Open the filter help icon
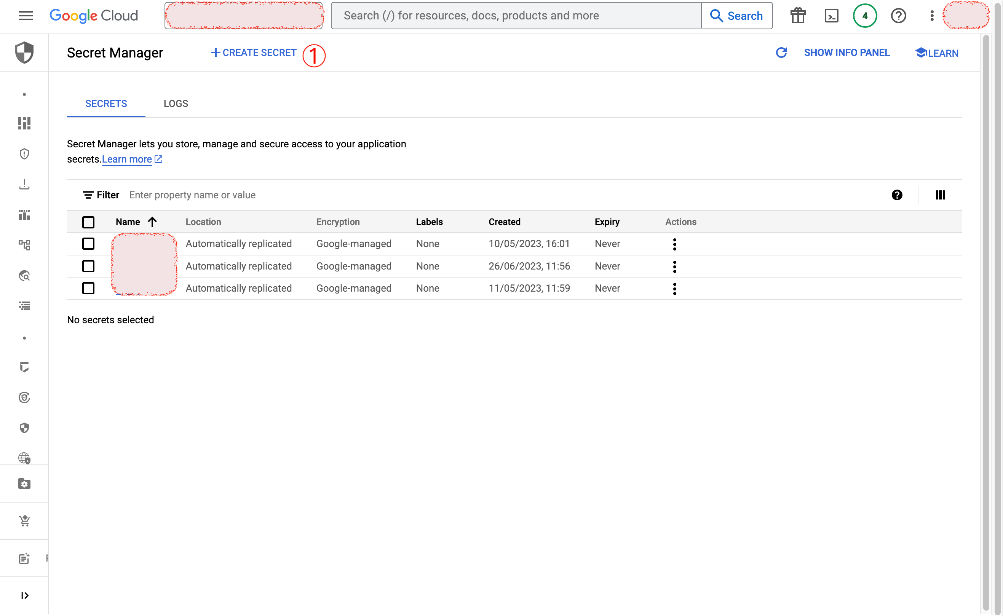Image resolution: width=1003 pixels, height=616 pixels. coord(897,195)
